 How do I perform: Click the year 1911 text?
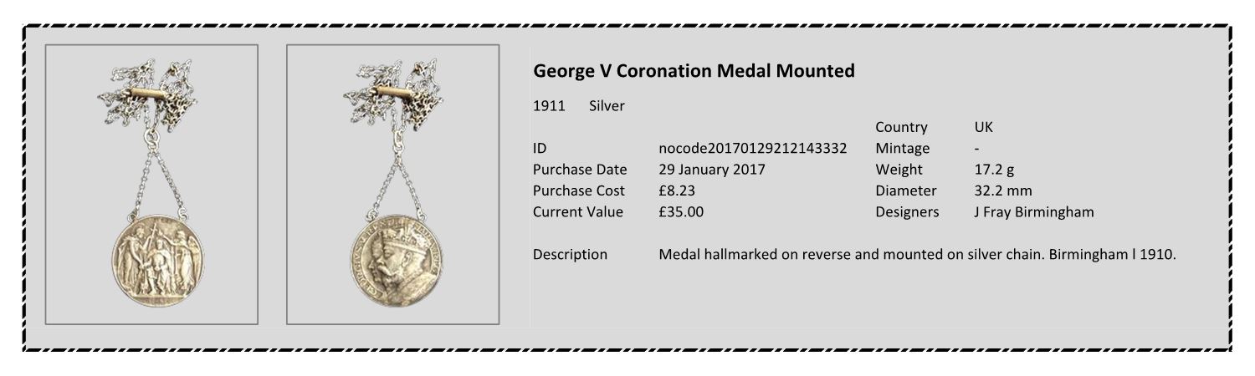click(549, 106)
